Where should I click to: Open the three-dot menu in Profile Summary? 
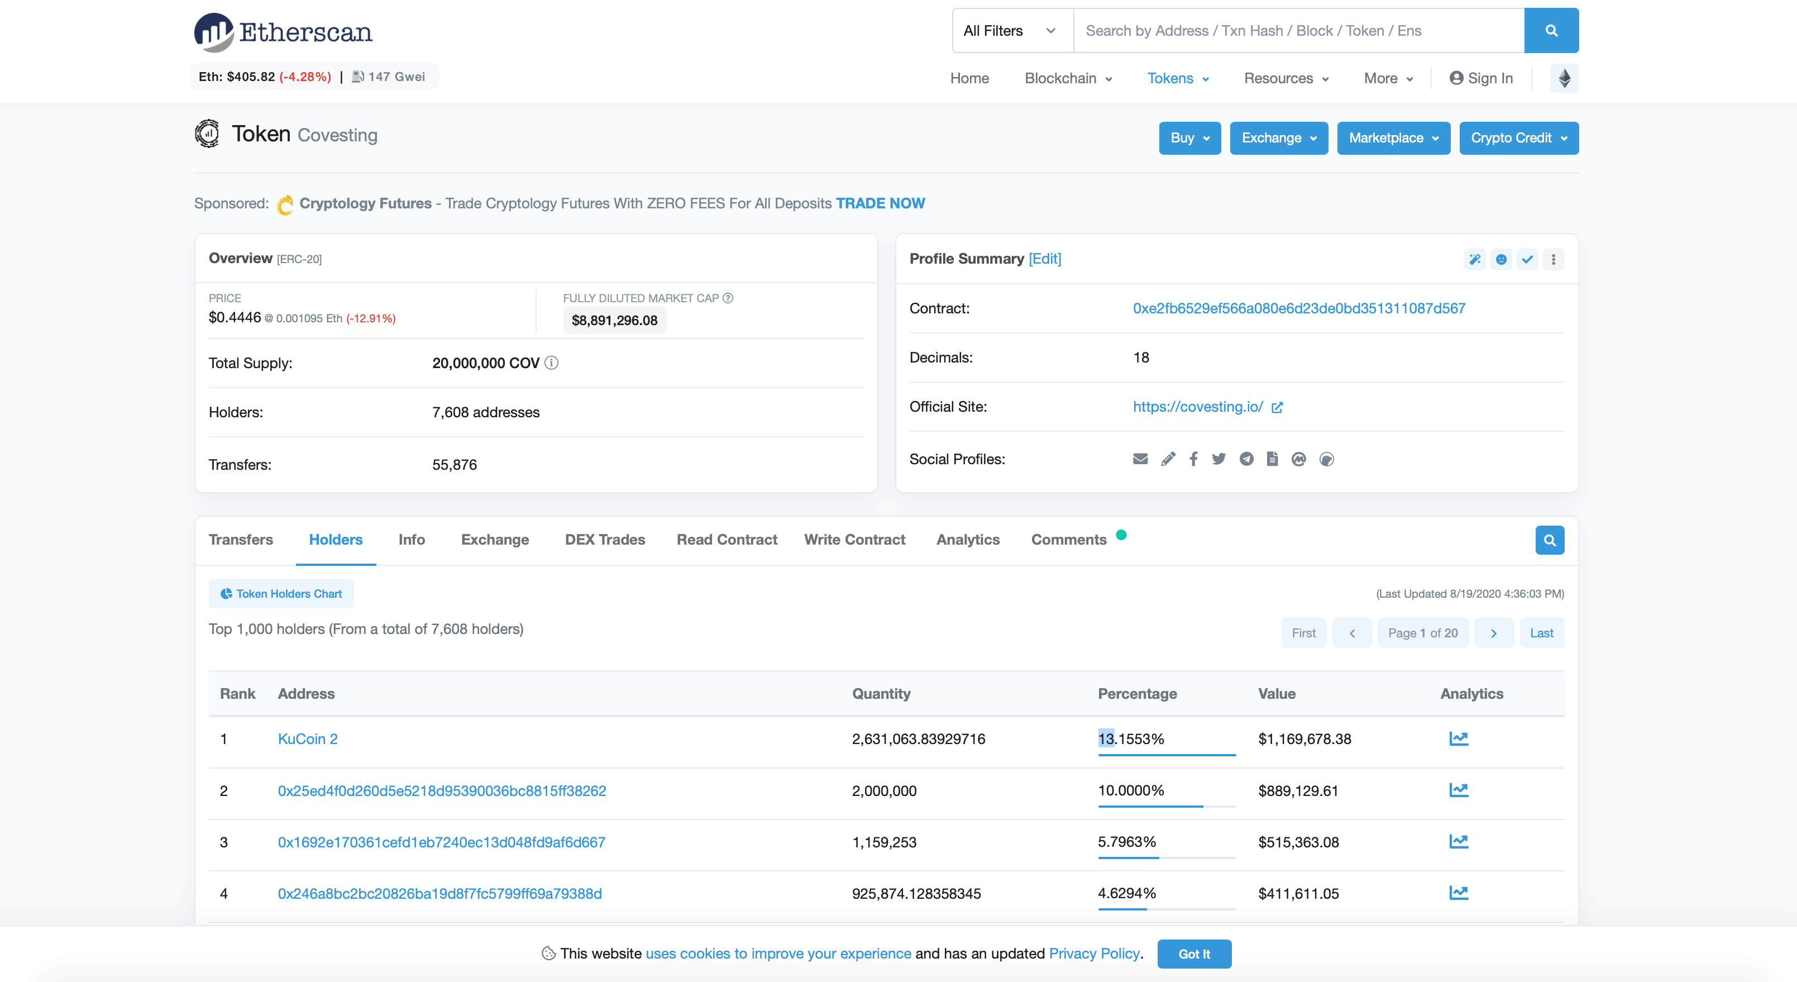pos(1554,260)
